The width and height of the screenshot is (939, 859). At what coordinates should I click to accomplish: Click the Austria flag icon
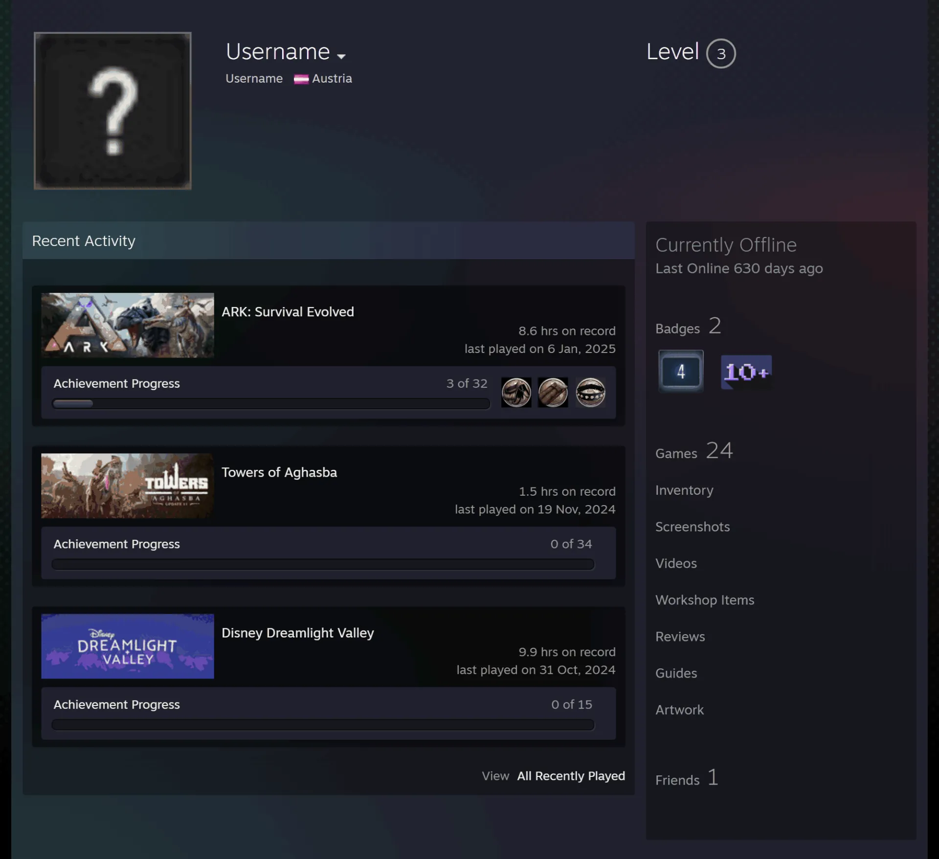[301, 79]
